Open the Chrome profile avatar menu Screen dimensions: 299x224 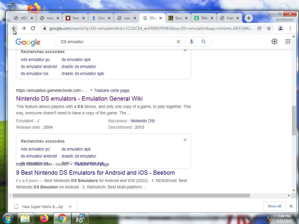click(281, 28)
